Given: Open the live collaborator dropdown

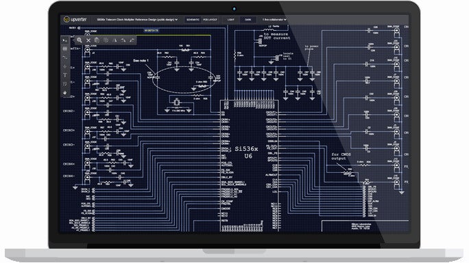Looking at the screenshot, I should pyautogui.click(x=274, y=20).
